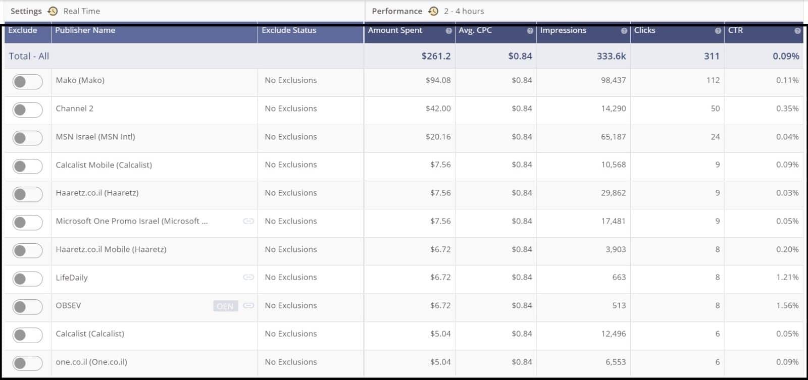Click No Exclusions status for OBSEV
808x380 pixels.
tap(291, 305)
